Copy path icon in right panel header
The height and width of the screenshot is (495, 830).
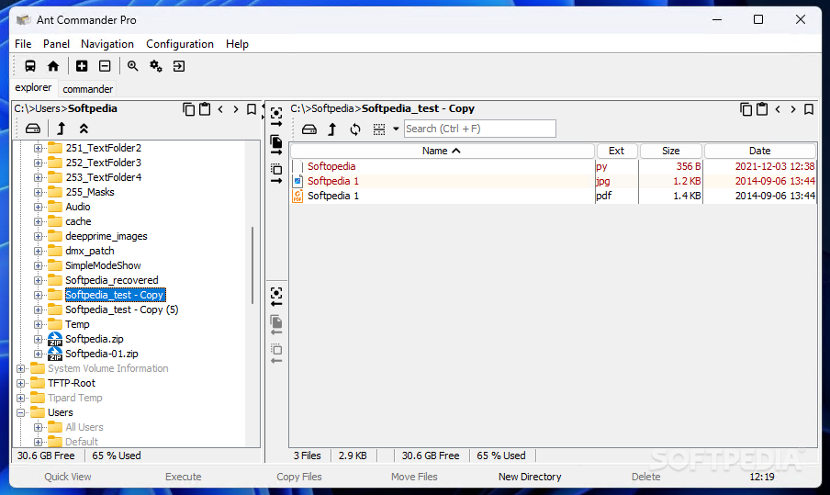(x=746, y=109)
